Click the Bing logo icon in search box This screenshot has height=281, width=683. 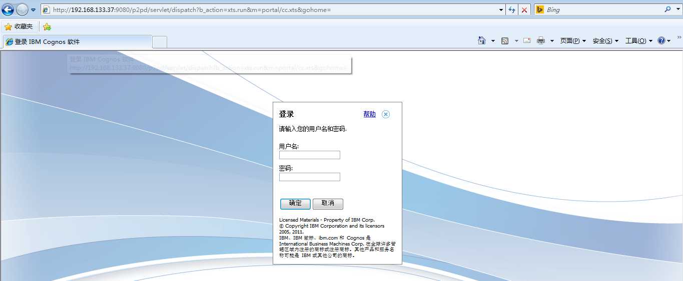[x=540, y=9]
